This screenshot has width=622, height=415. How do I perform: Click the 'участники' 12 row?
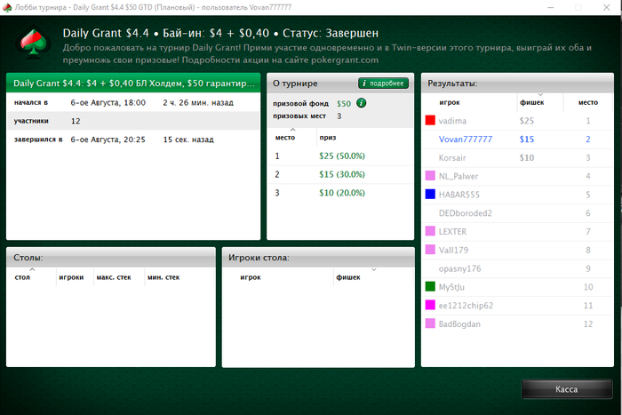click(133, 121)
